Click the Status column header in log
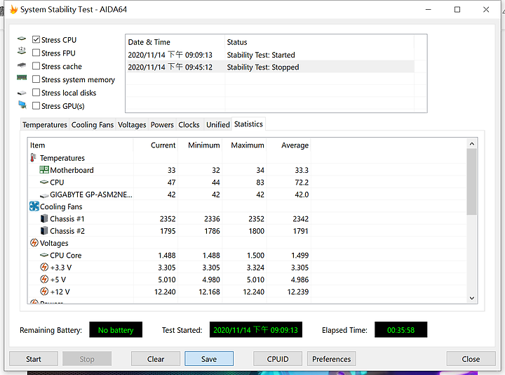The image size is (505, 375). (320, 42)
